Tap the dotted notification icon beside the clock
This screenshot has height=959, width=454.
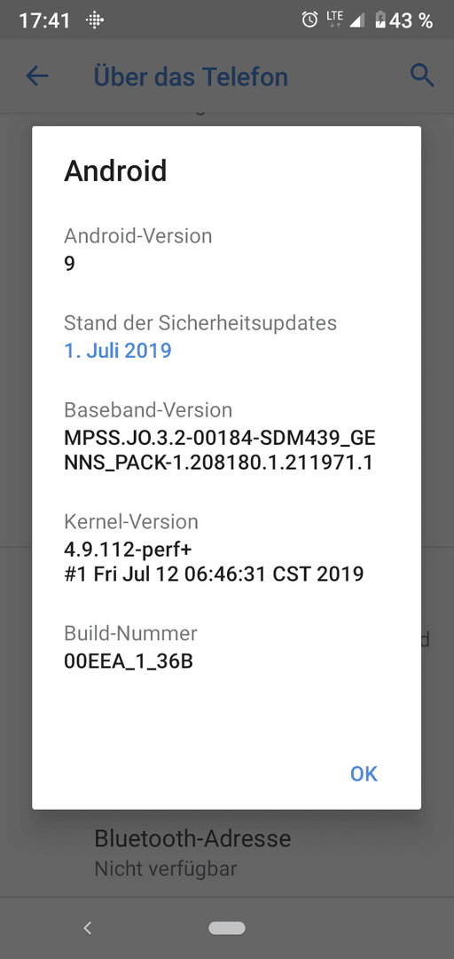(x=95, y=20)
